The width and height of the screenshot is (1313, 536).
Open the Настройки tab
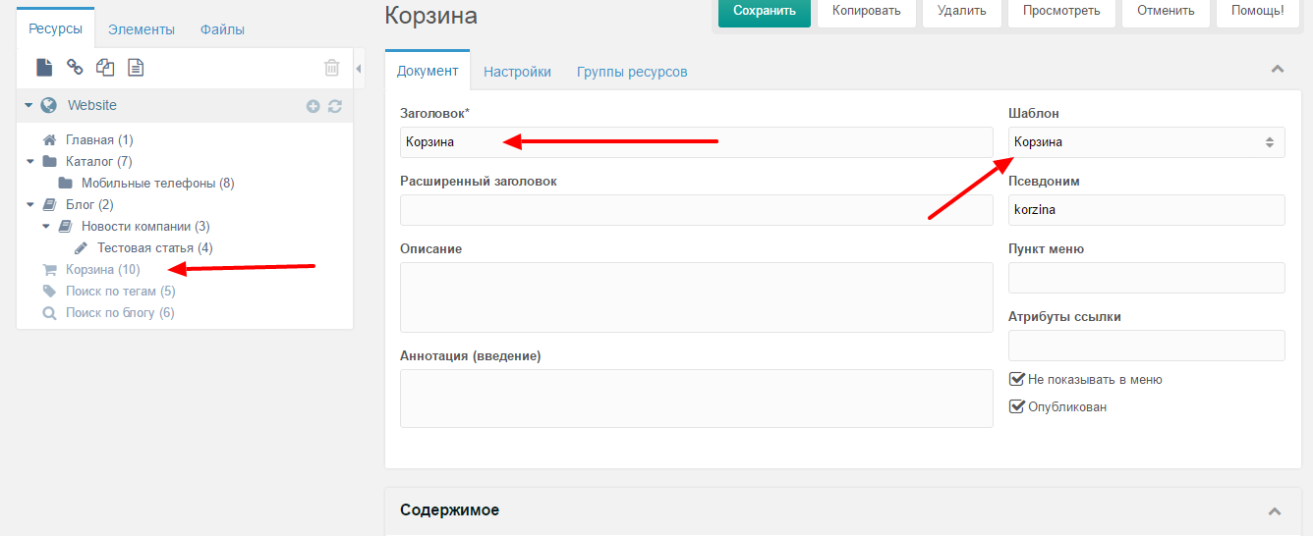click(518, 72)
